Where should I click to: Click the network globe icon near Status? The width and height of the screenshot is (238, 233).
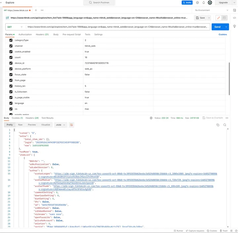point(151,118)
